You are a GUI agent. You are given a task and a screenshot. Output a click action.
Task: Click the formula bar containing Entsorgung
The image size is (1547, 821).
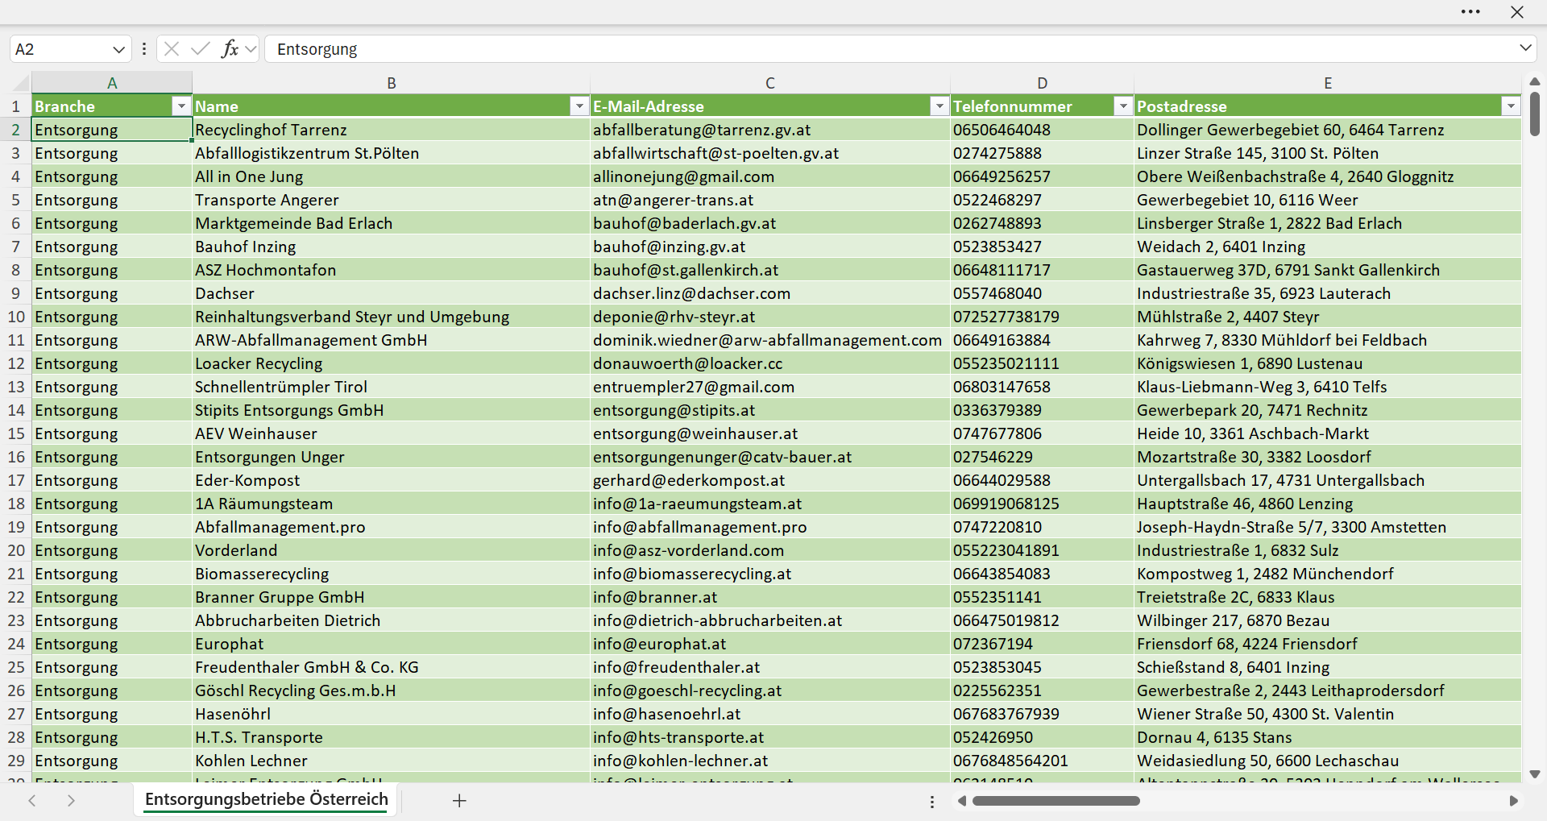(890, 49)
